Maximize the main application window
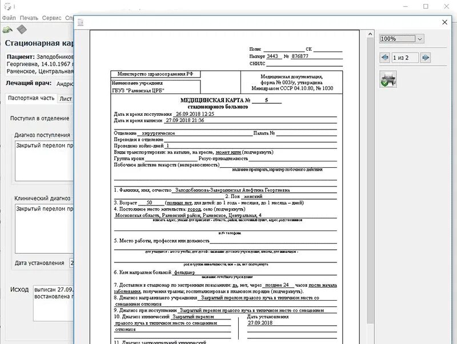457x344 pixels. pyautogui.click(x=426, y=6)
